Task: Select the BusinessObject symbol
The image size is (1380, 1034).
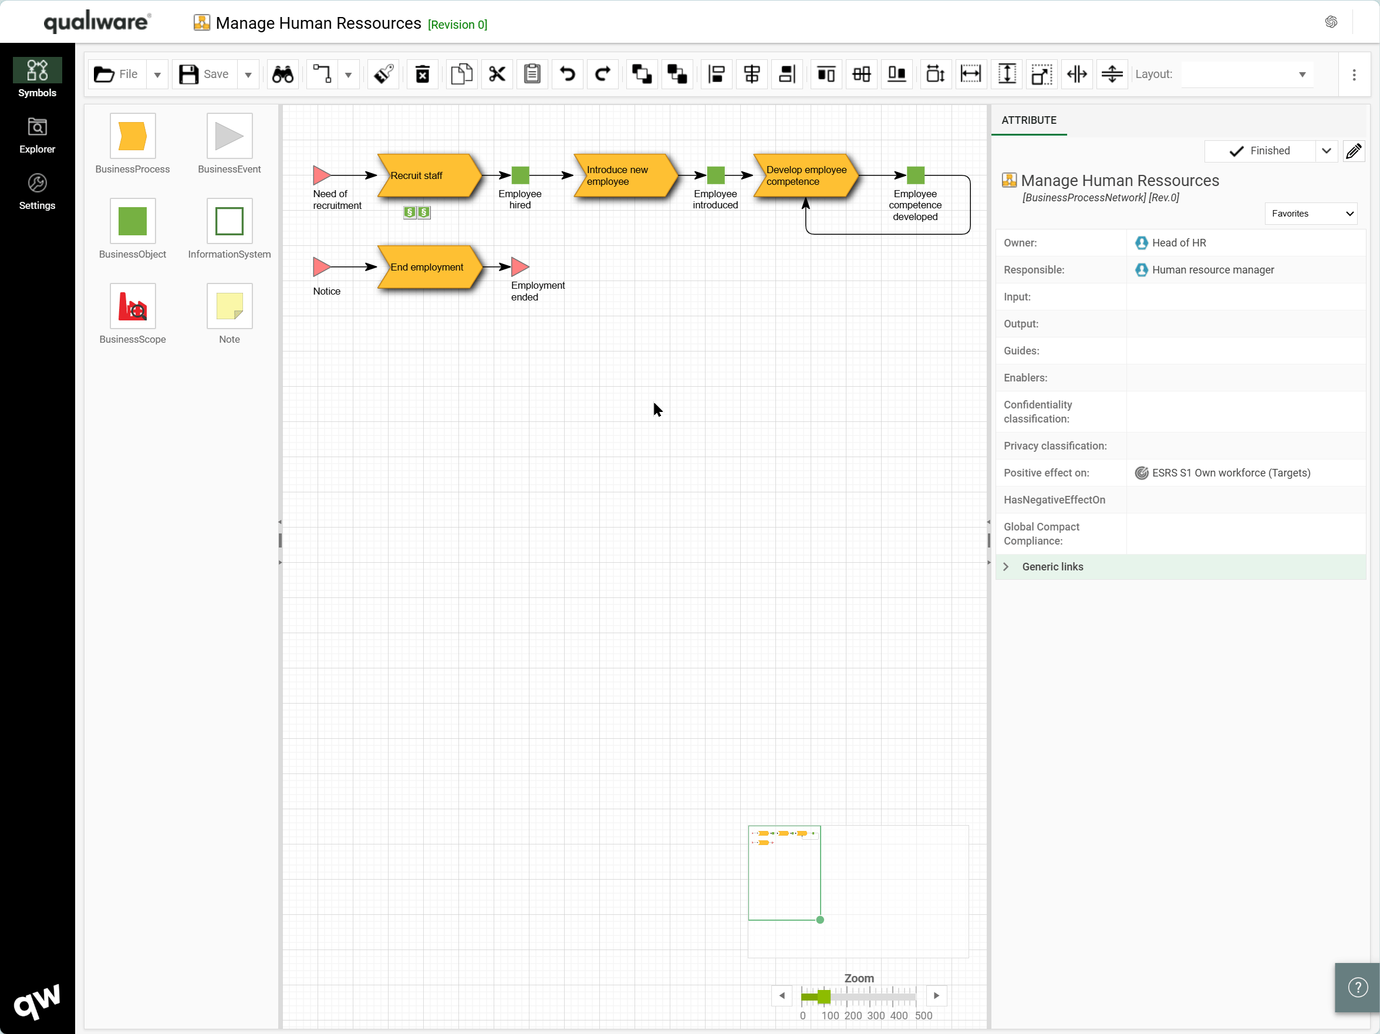Action: 133,221
